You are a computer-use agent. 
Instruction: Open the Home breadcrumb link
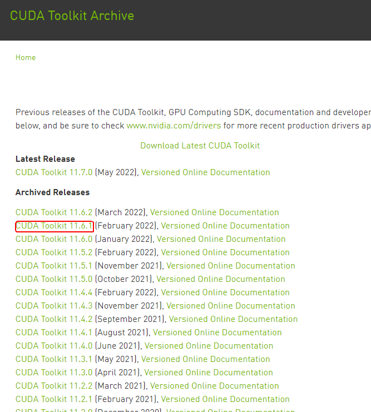[26, 57]
